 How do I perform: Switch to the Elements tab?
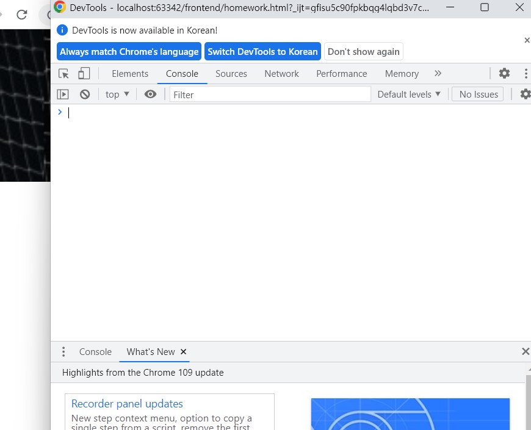pyautogui.click(x=130, y=74)
